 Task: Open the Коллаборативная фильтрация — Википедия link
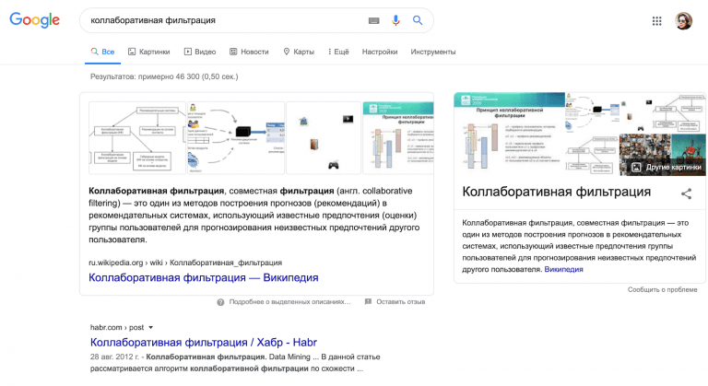pos(203,277)
